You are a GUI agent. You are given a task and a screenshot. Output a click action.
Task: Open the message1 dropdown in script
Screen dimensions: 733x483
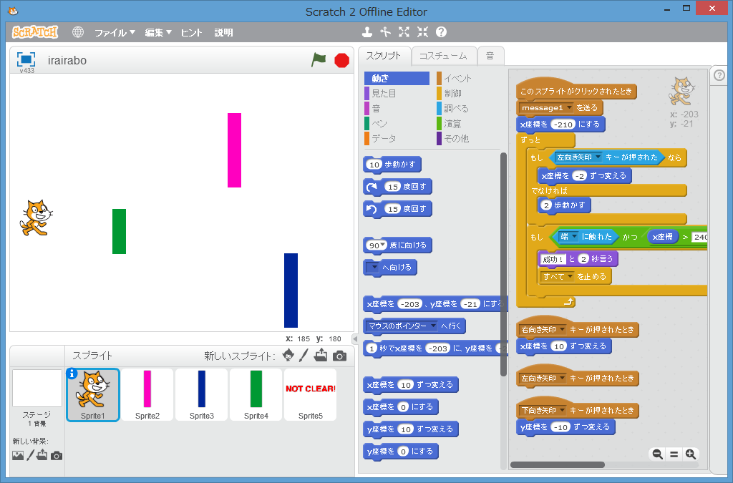click(x=570, y=108)
